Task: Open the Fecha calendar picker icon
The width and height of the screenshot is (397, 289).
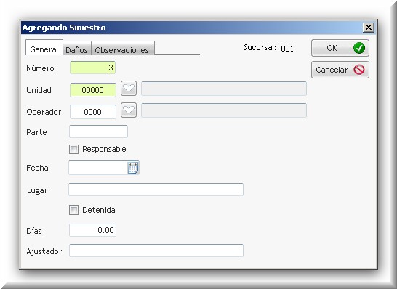Action: click(133, 168)
